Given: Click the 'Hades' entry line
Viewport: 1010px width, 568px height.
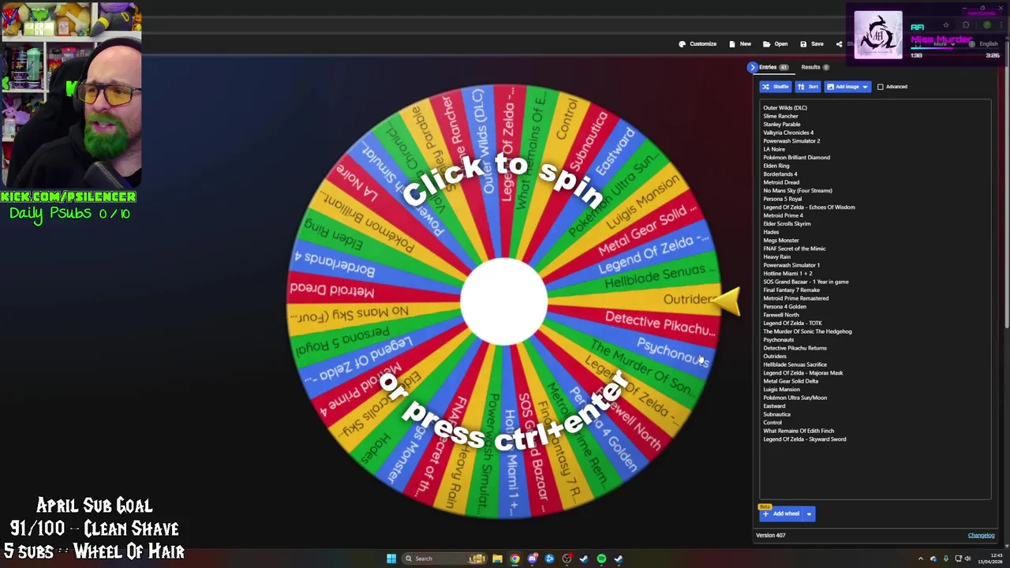Looking at the screenshot, I should pos(771,232).
